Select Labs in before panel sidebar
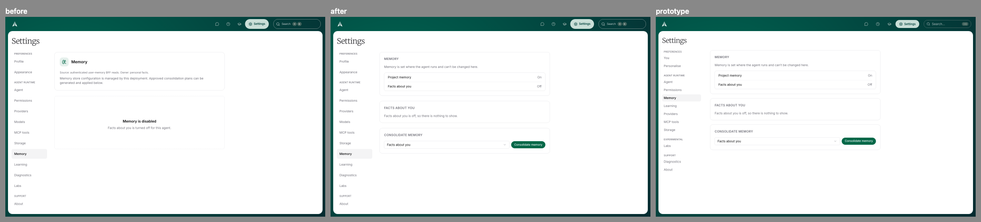Viewport: 981px width, 222px height. [x=29, y=186]
